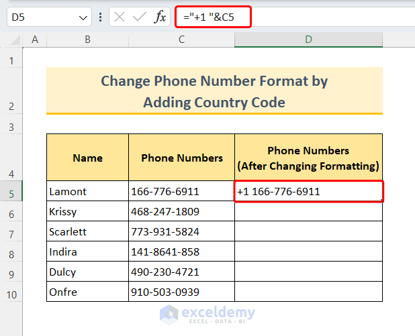The image size is (415, 336).
Task: Click the Enter checkmark formula icon
Action: pyautogui.click(x=140, y=17)
